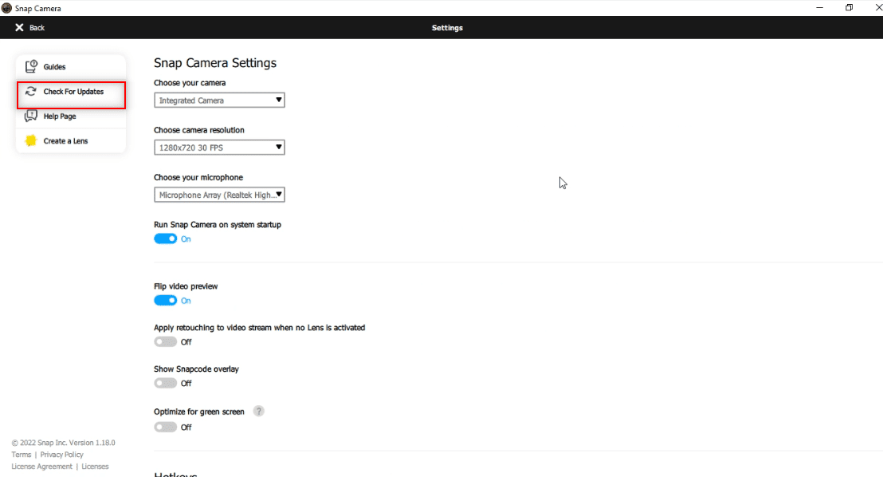Screen dimensions: 883x477
Task: Open the Help Page entry
Action: point(71,116)
